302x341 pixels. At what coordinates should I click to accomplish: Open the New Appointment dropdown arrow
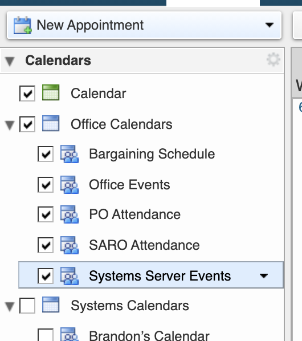(x=270, y=25)
